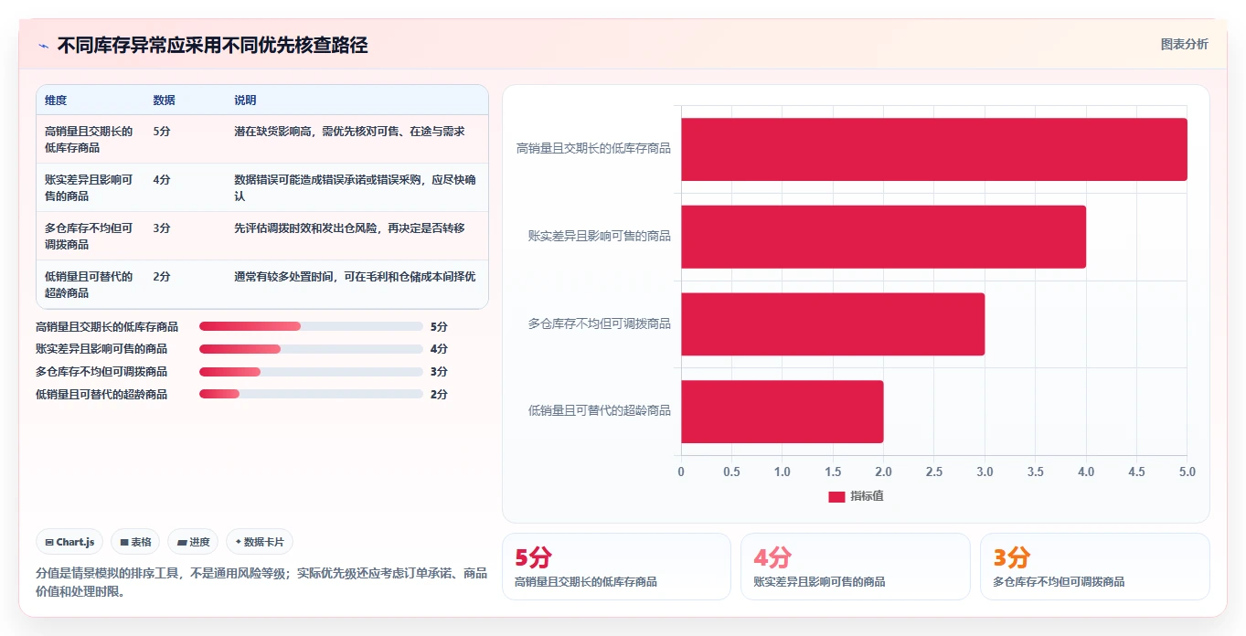Click title 不同库存异常应采用不同优先核查路径
The height and width of the screenshot is (636, 1246).
tap(212, 46)
